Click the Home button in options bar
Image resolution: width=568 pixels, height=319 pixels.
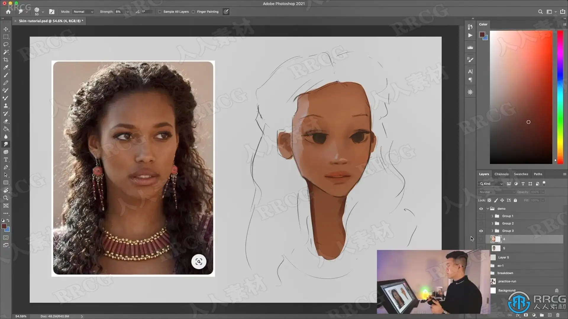tap(8, 12)
